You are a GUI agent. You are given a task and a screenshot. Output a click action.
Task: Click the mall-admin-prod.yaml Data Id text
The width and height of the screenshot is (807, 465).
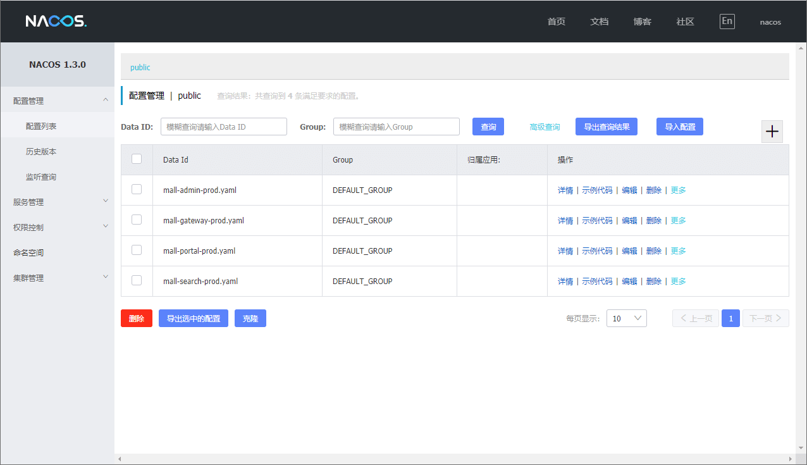[x=200, y=190]
